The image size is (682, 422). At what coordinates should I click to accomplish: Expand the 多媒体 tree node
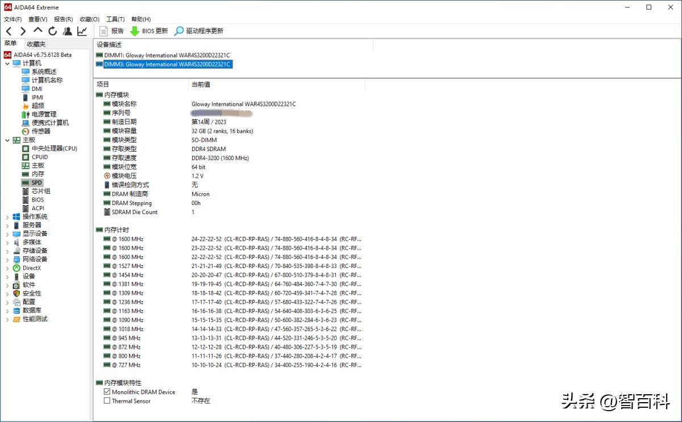[x=7, y=243]
